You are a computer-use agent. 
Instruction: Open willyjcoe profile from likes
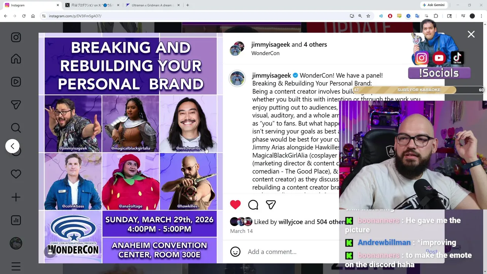(291, 222)
